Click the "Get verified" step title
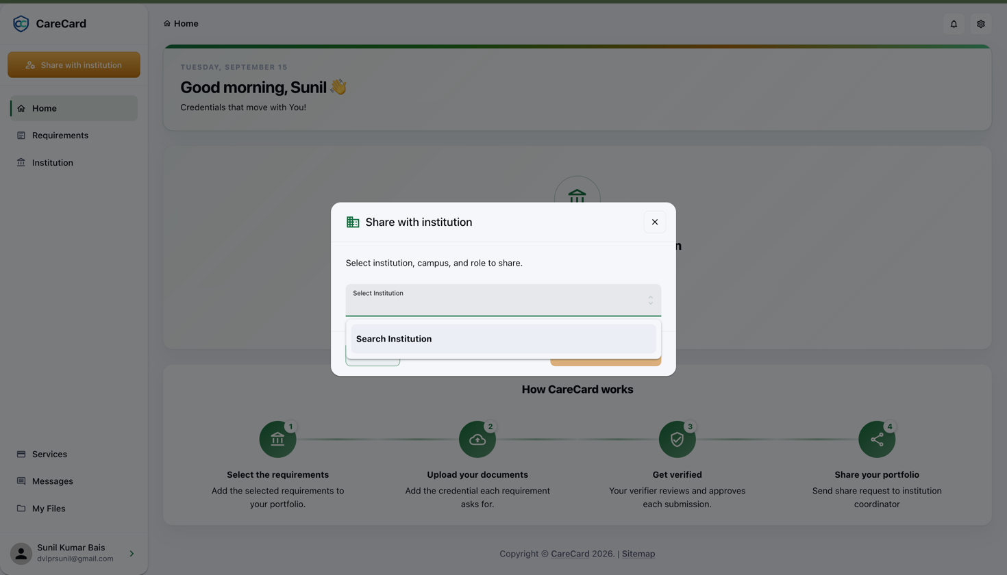Image resolution: width=1007 pixels, height=575 pixels. pyautogui.click(x=677, y=474)
